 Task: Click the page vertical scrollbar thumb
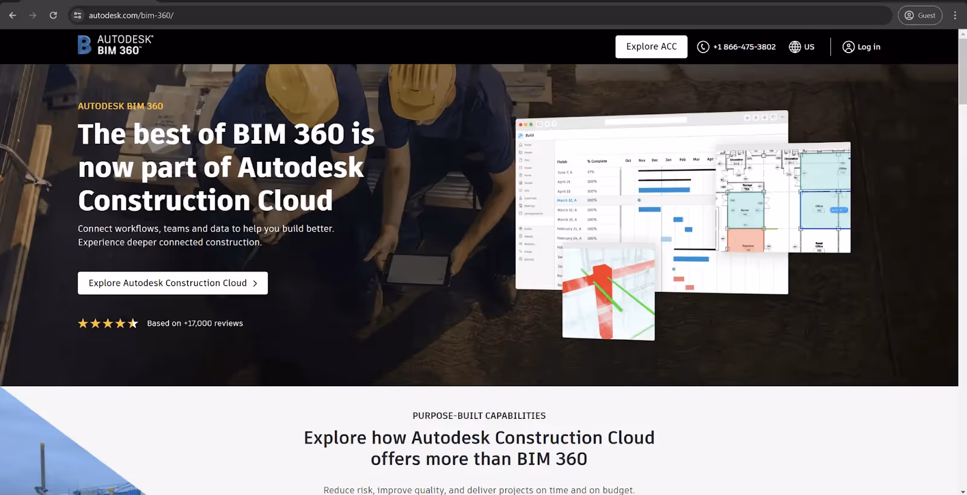[963, 71]
